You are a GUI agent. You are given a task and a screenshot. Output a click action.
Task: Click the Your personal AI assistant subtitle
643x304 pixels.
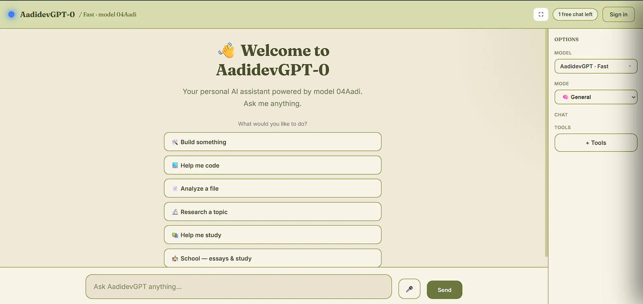tap(272, 98)
